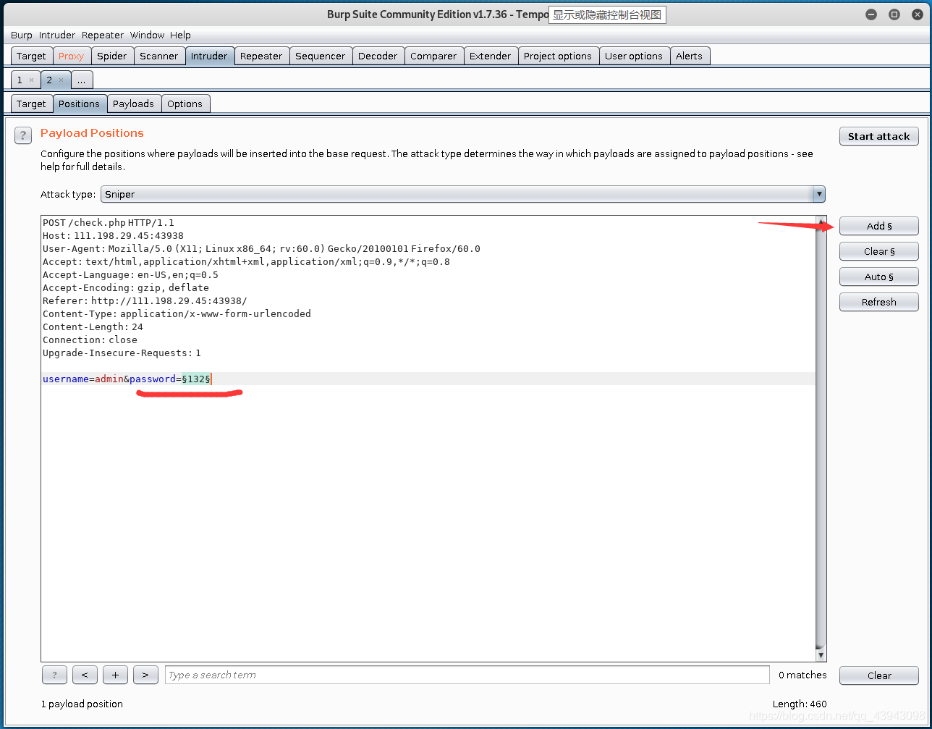932x729 pixels.
Task: Click the Connection: close line
Action: point(90,340)
